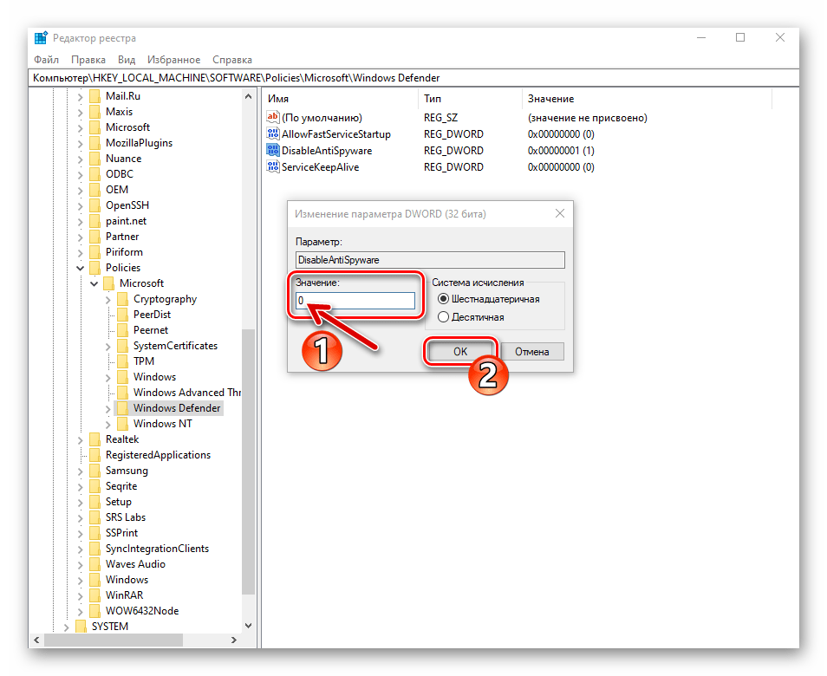Click the OpenSSH folder icon
Screen dimensions: 827x676
(x=95, y=205)
